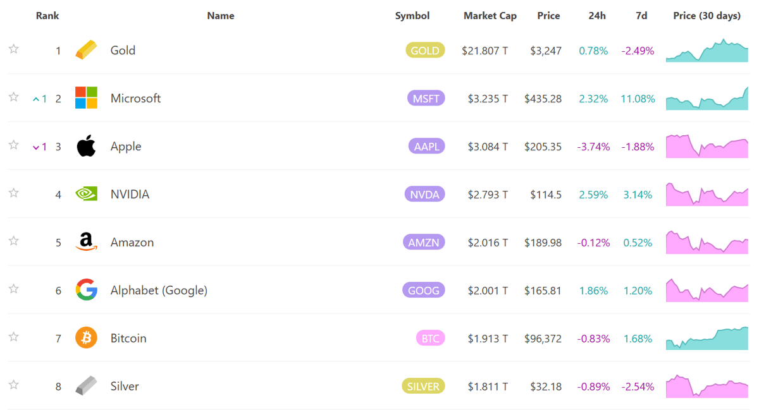Open the Microsoft name link

135,99
